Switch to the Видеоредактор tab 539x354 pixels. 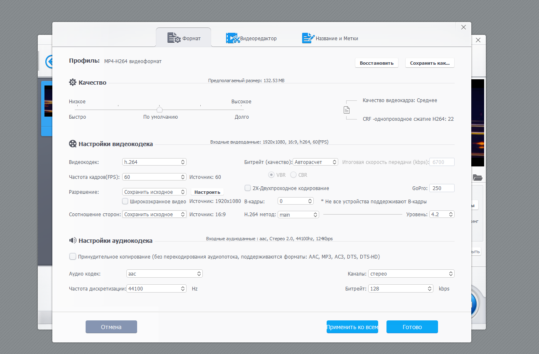251,38
